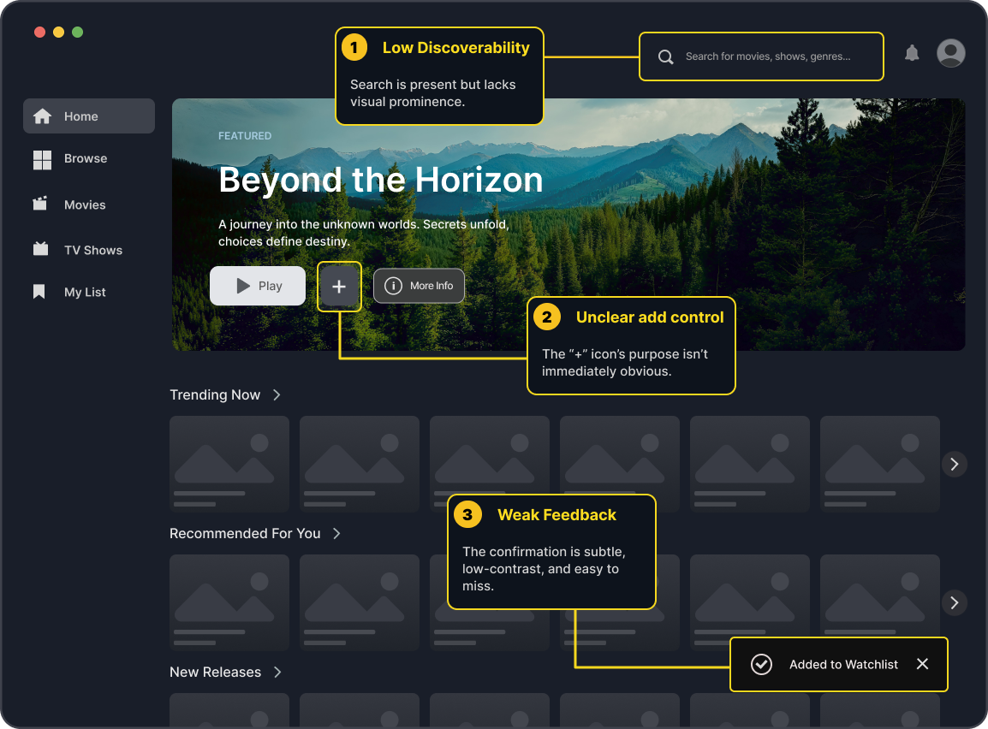Click the TV Shows icon

click(40, 249)
